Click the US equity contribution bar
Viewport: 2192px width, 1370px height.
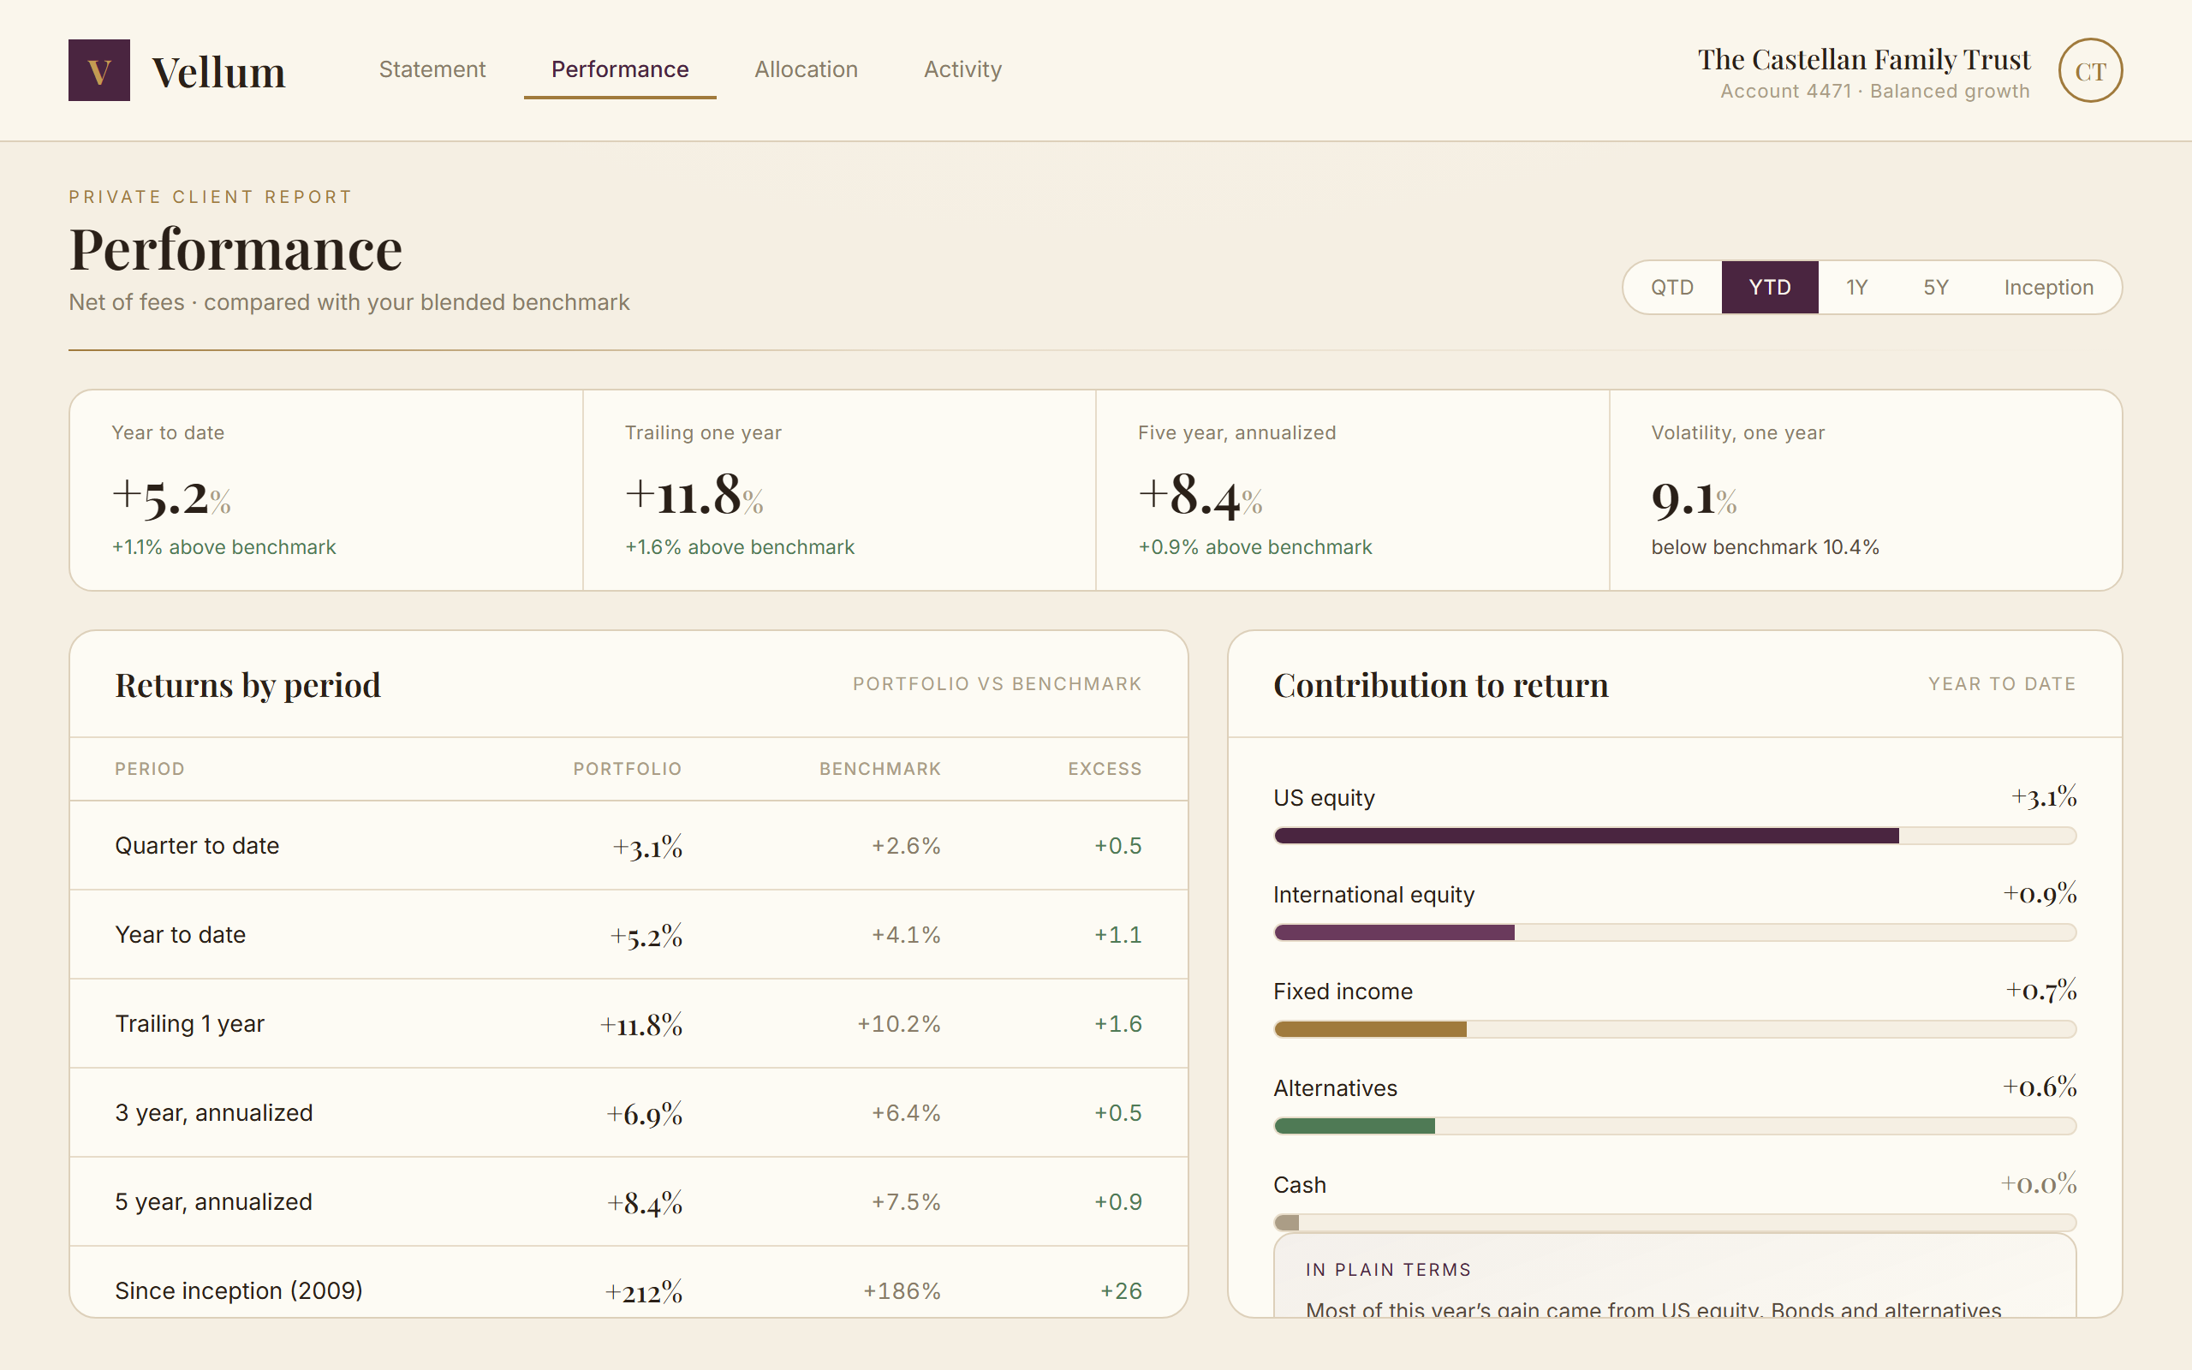coord(1675,836)
